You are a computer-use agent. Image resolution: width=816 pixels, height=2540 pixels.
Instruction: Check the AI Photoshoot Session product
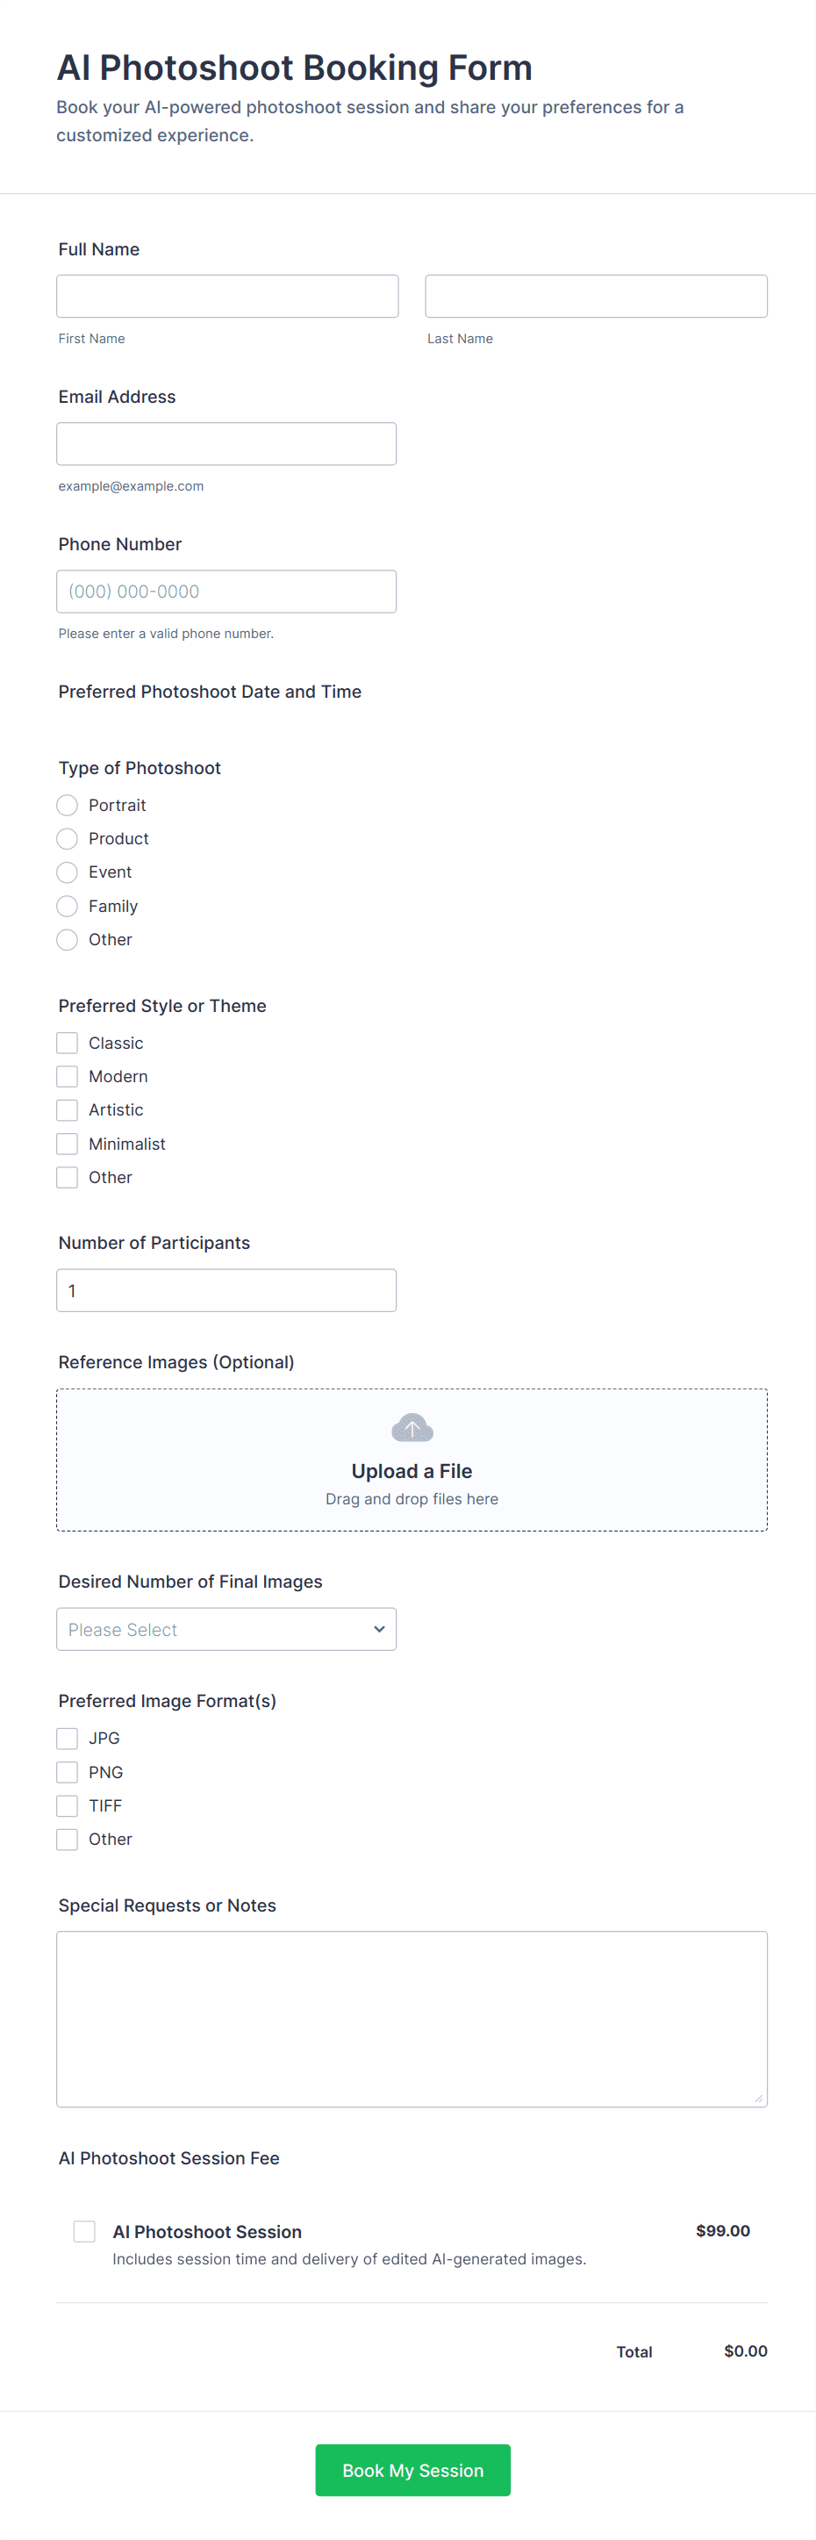pos(85,2231)
